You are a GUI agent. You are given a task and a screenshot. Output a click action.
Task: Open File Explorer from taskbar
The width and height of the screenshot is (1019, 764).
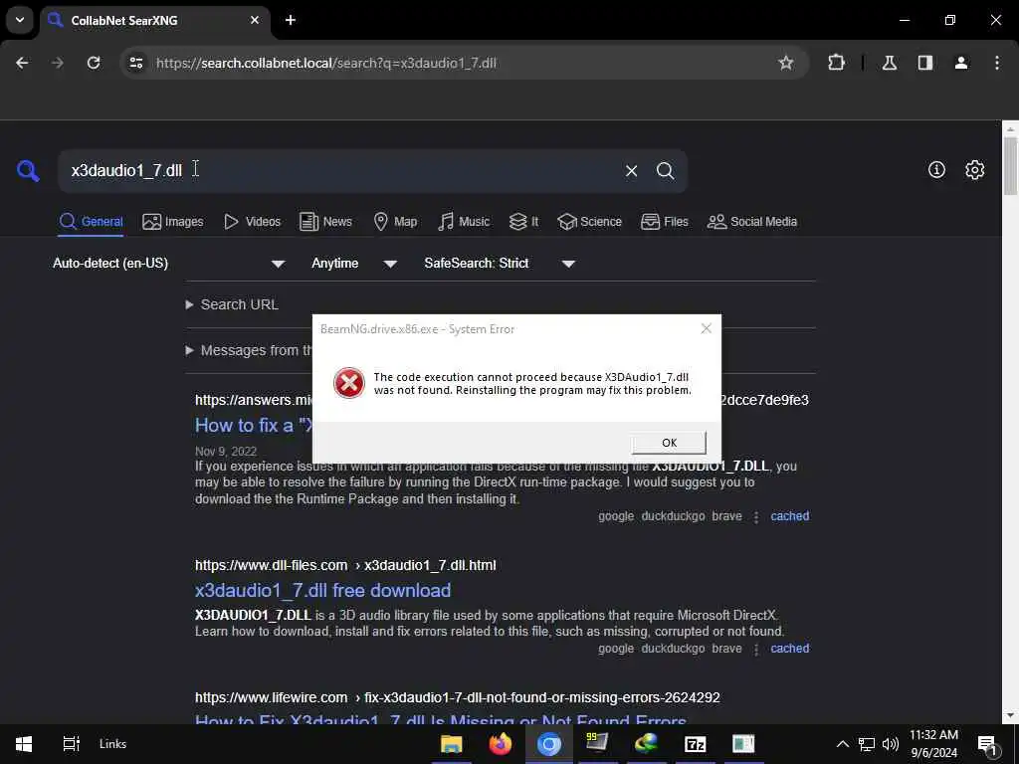coord(451,744)
